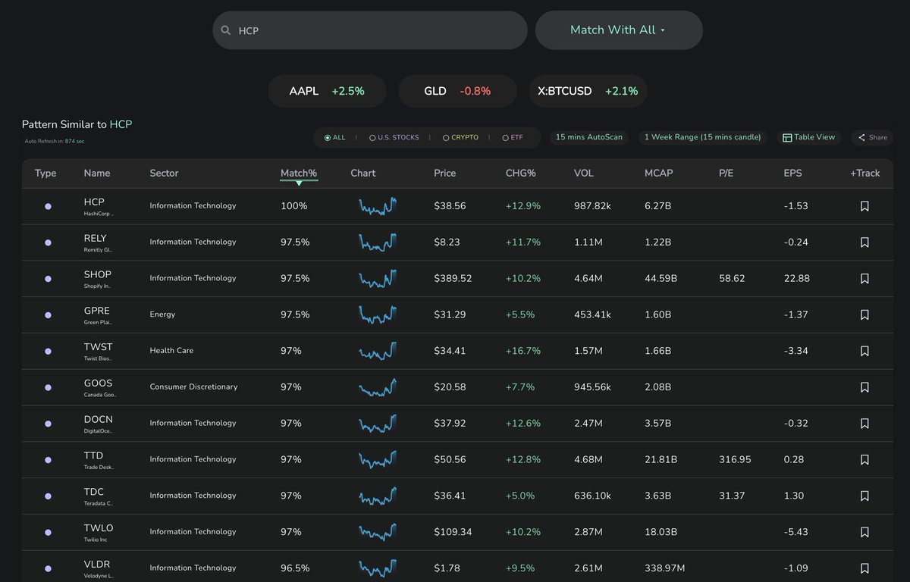
Task: Click GOOS Consumer Discretionary sector cell
Action: pyautogui.click(x=193, y=387)
